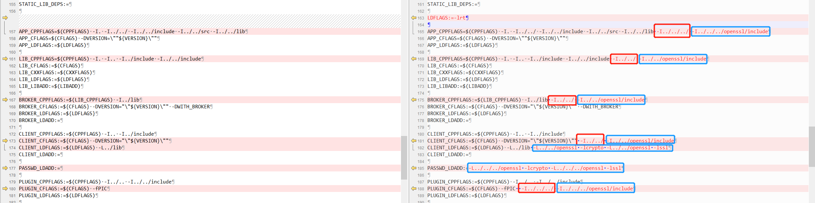
Task: Click right pane line 180 CLIENT_CPPFLAGS text
Action: [x=496, y=134]
